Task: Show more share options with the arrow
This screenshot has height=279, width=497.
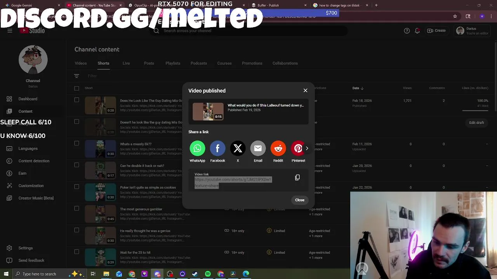Action: coord(307,148)
